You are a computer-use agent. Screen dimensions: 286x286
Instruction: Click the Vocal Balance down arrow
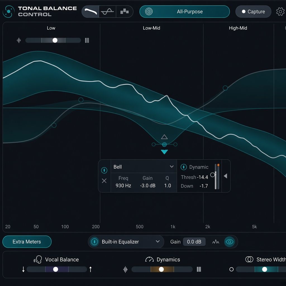pyautogui.click(x=23, y=269)
